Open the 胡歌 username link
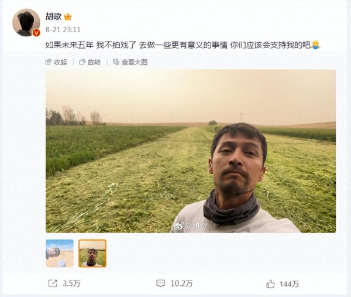The height and width of the screenshot is (297, 351). (53, 16)
